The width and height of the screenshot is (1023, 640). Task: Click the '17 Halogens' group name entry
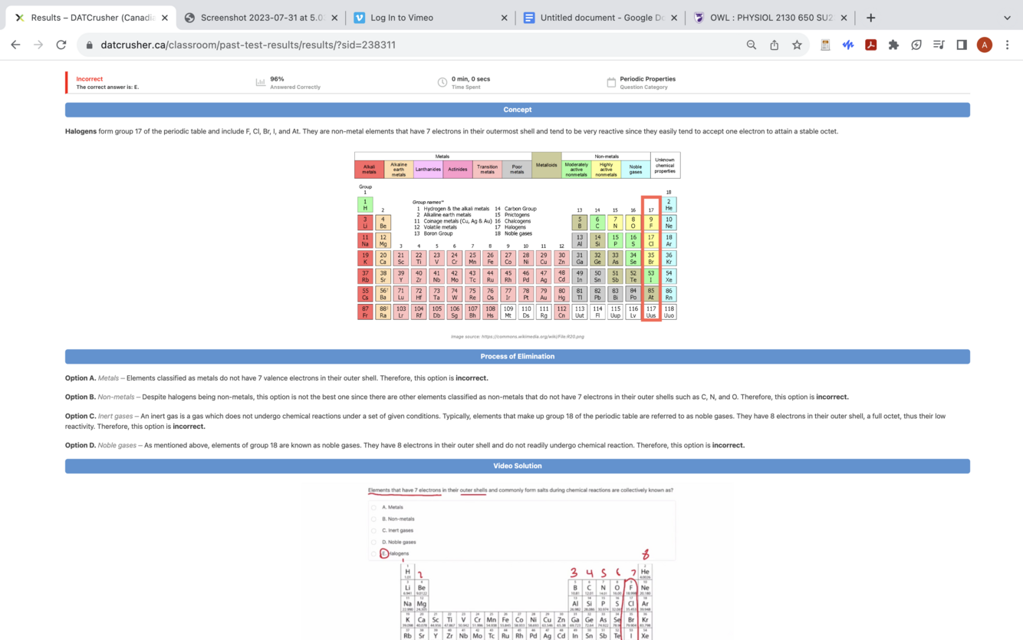coord(511,227)
